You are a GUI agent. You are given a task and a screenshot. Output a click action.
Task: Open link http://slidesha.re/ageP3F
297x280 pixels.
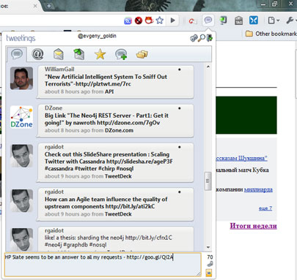point(139,162)
